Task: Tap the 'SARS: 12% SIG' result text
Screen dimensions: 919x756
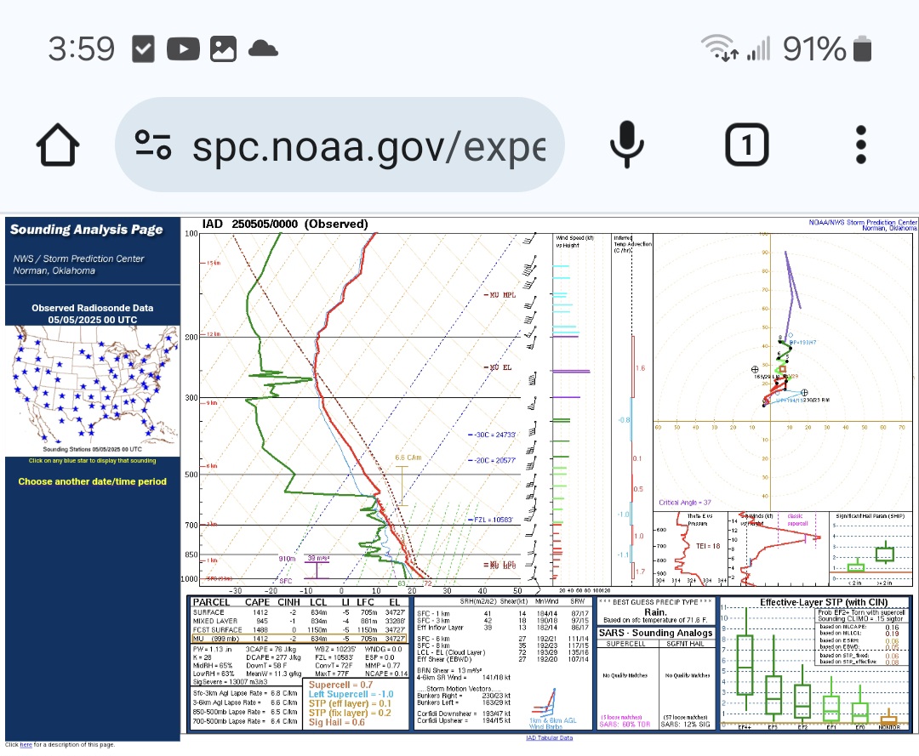Action: point(685,725)
